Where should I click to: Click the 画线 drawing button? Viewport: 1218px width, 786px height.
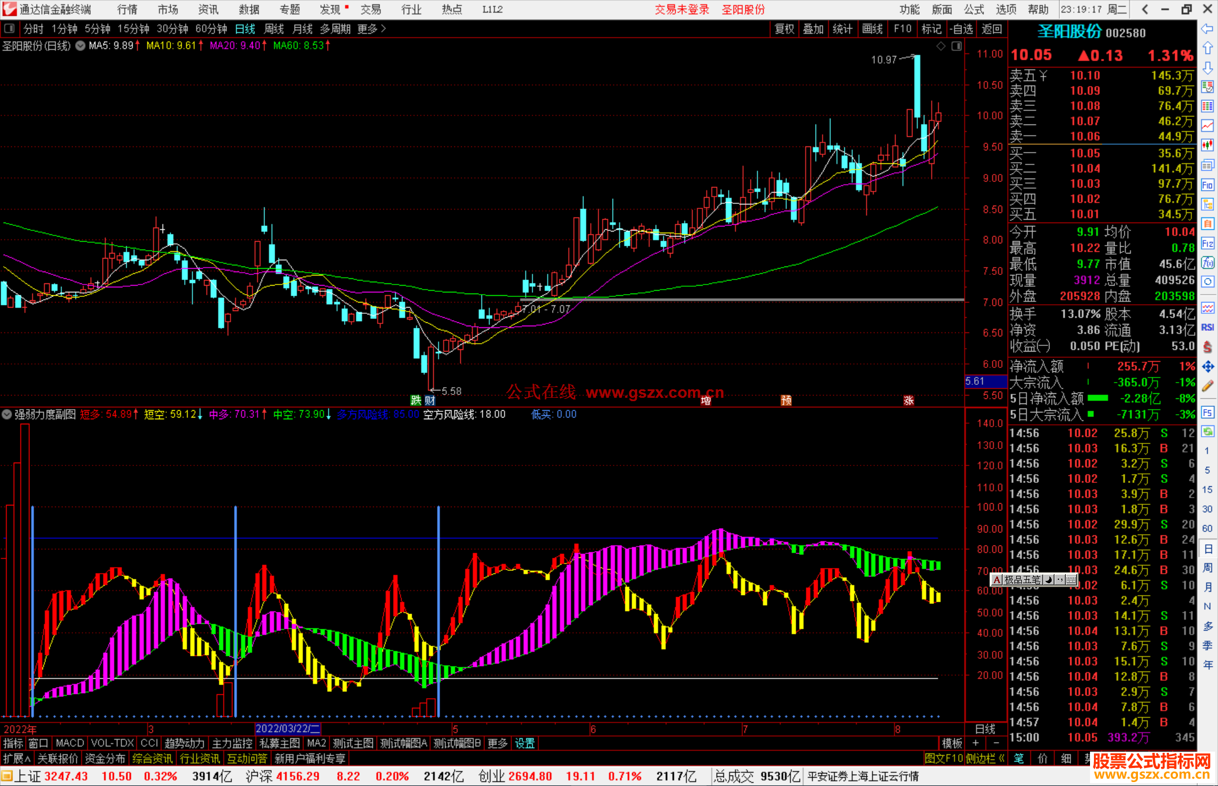pyautogui.click(x=872, y=29)
